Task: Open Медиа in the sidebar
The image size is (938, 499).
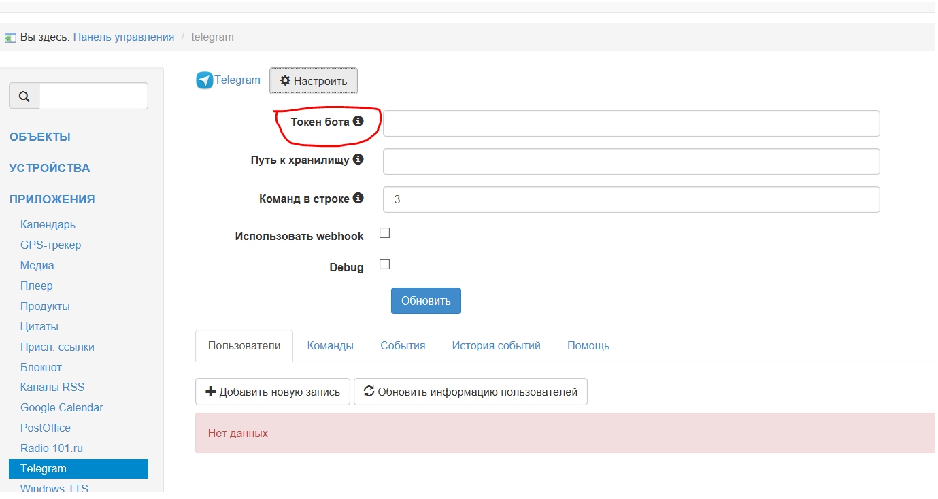Action: (x=37, y=265)
